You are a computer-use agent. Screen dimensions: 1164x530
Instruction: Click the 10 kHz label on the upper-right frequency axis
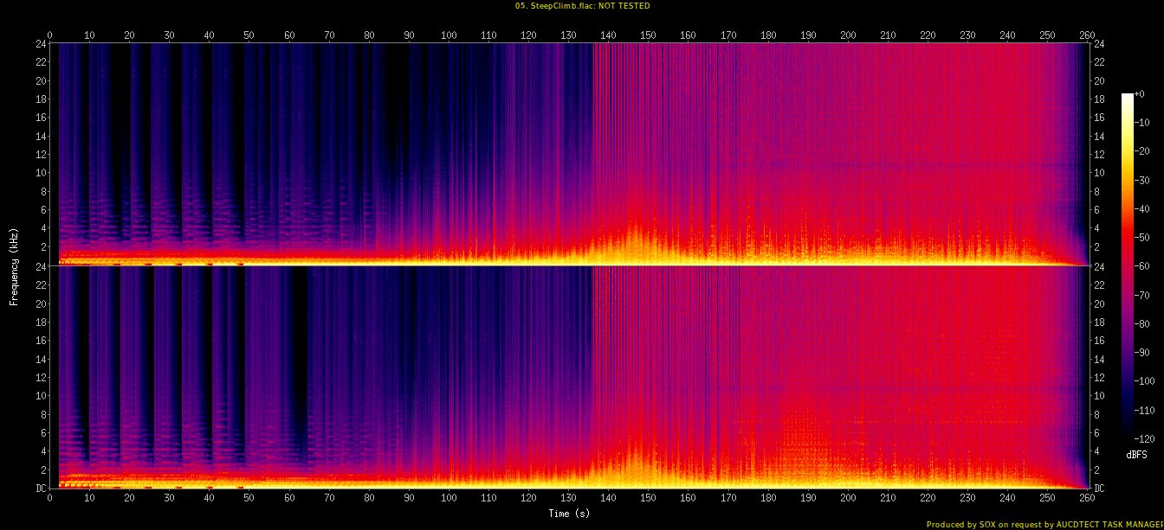[x=1100, y=172]
